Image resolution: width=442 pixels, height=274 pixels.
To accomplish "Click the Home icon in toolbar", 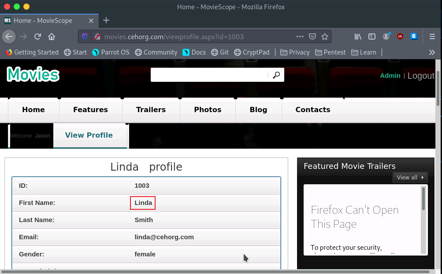I will [52, 37].
